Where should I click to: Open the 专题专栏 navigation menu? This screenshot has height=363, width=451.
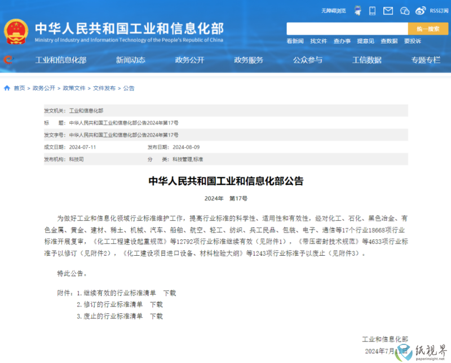pyautogui.click(x=426, y=60)
